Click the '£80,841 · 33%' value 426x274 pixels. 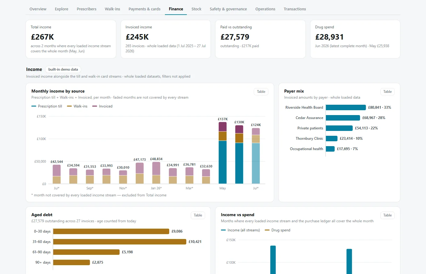[379, 107]
